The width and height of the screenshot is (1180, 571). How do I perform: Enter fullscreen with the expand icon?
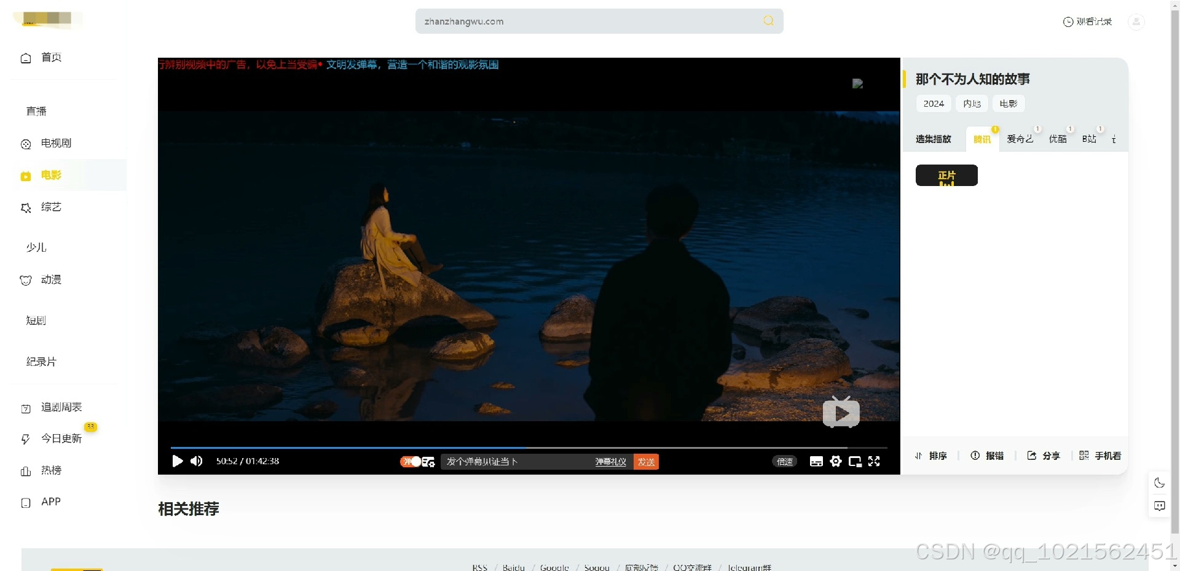pyautogui.click(x=874, y=461)
